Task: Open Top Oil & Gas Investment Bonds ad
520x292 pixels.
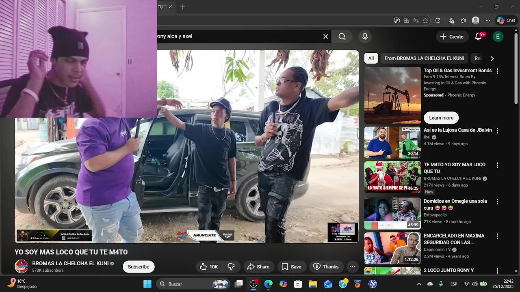Action: (457, 71)
